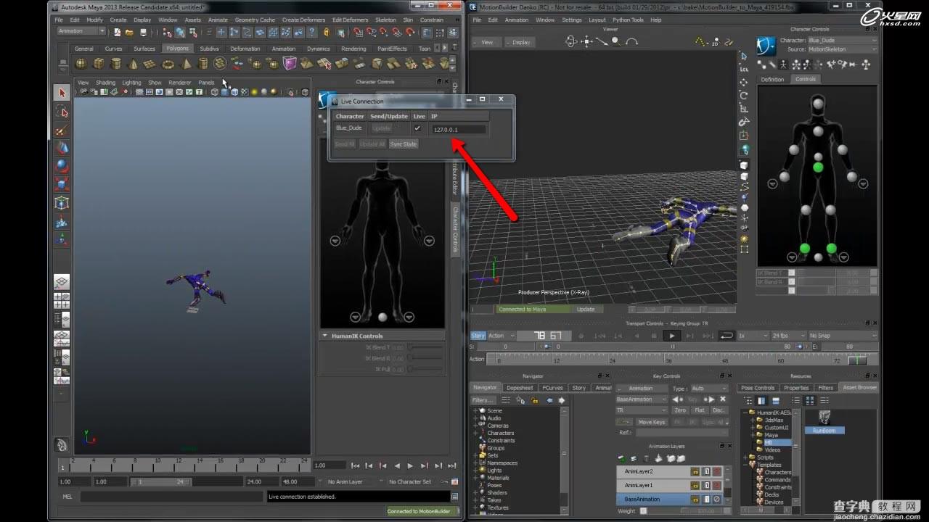Open the Character Blue_Dude dropdown
The width and height of the screenshot is (929, 522).
[x=842, y=41]
